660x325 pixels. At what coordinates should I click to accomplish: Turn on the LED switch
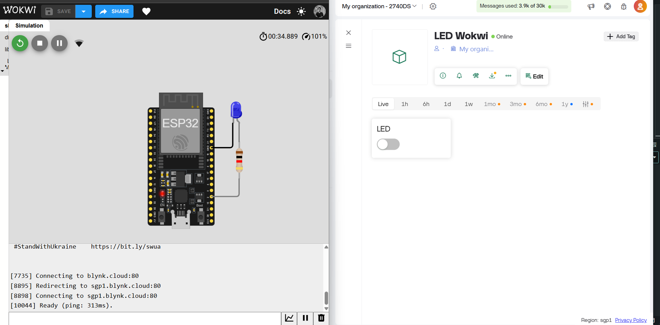(x=388, y=144)
